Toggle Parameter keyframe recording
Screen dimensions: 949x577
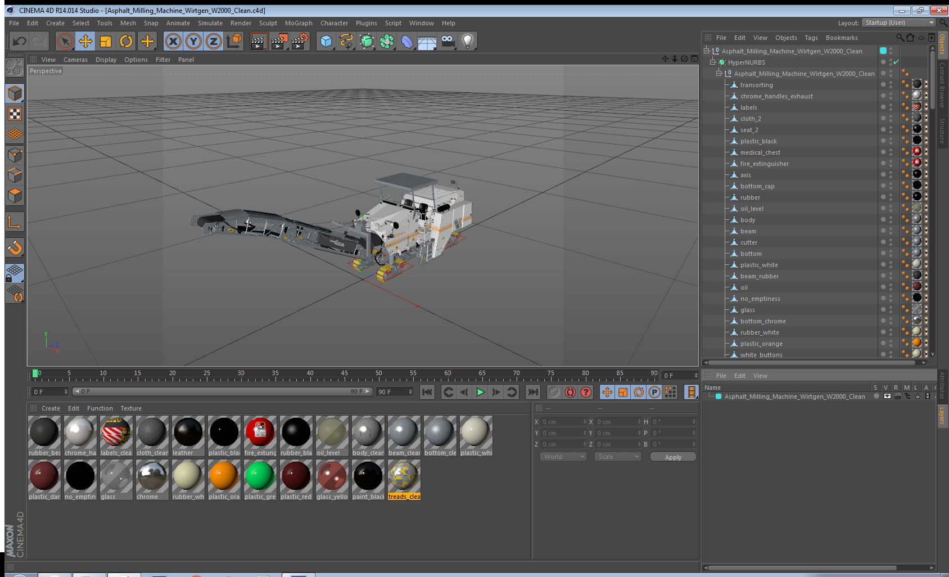point(654,392)
